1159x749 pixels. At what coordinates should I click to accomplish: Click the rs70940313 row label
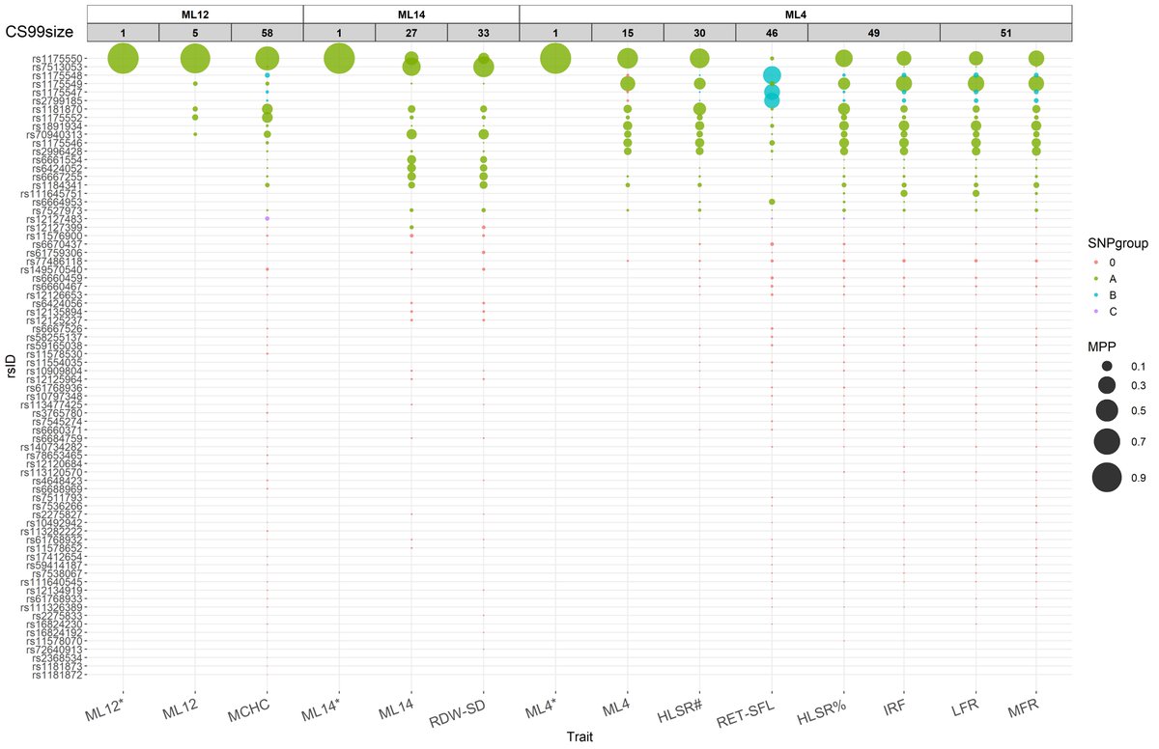tap(54, 134)
